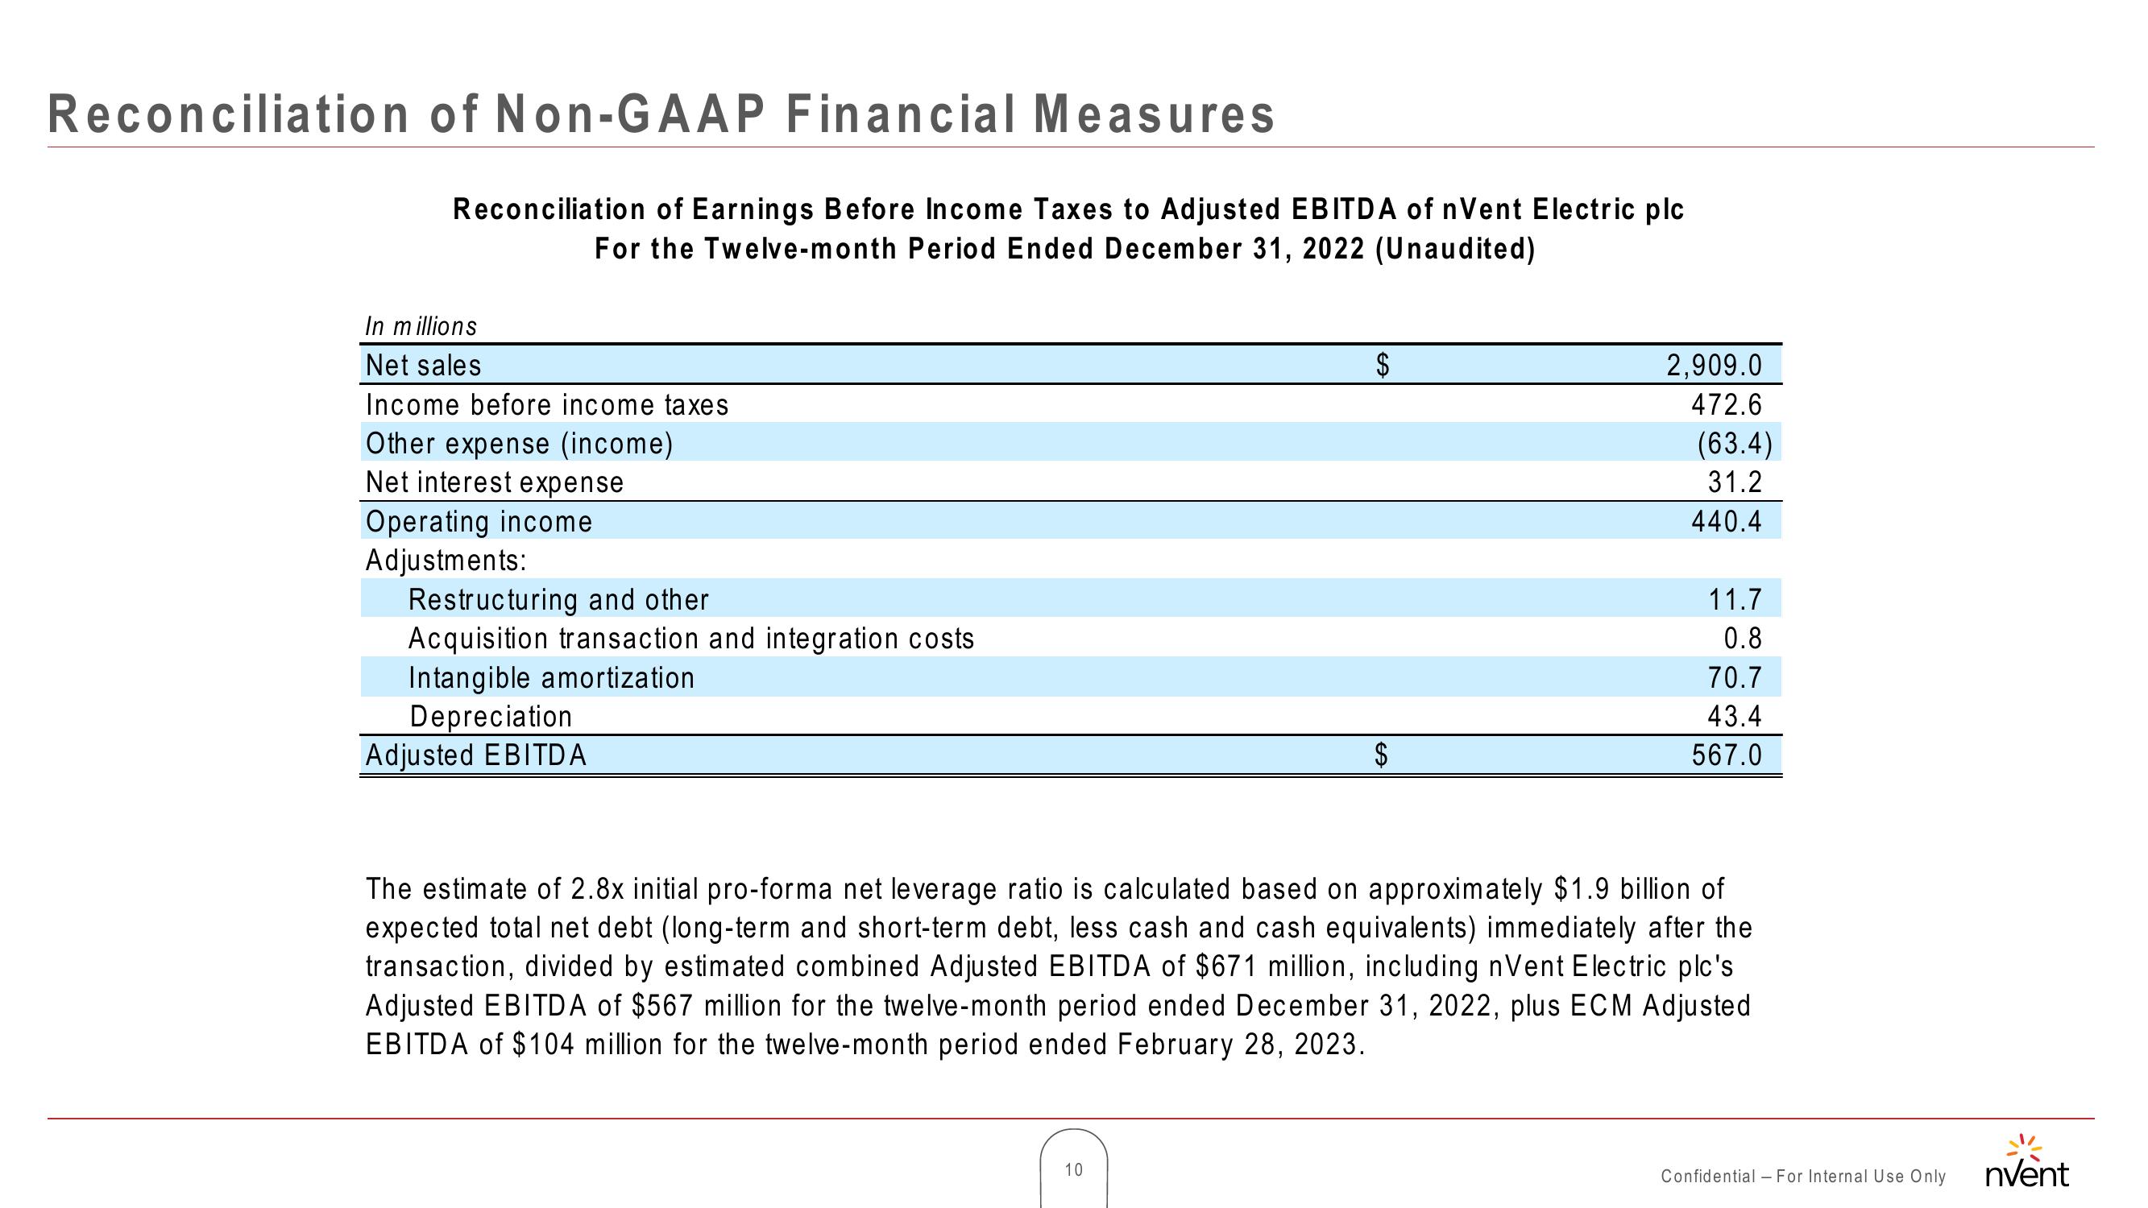Select the value 31.2
Image resolution: width=2148 pixels, height=1208 pixels.
pos(1735,482)
